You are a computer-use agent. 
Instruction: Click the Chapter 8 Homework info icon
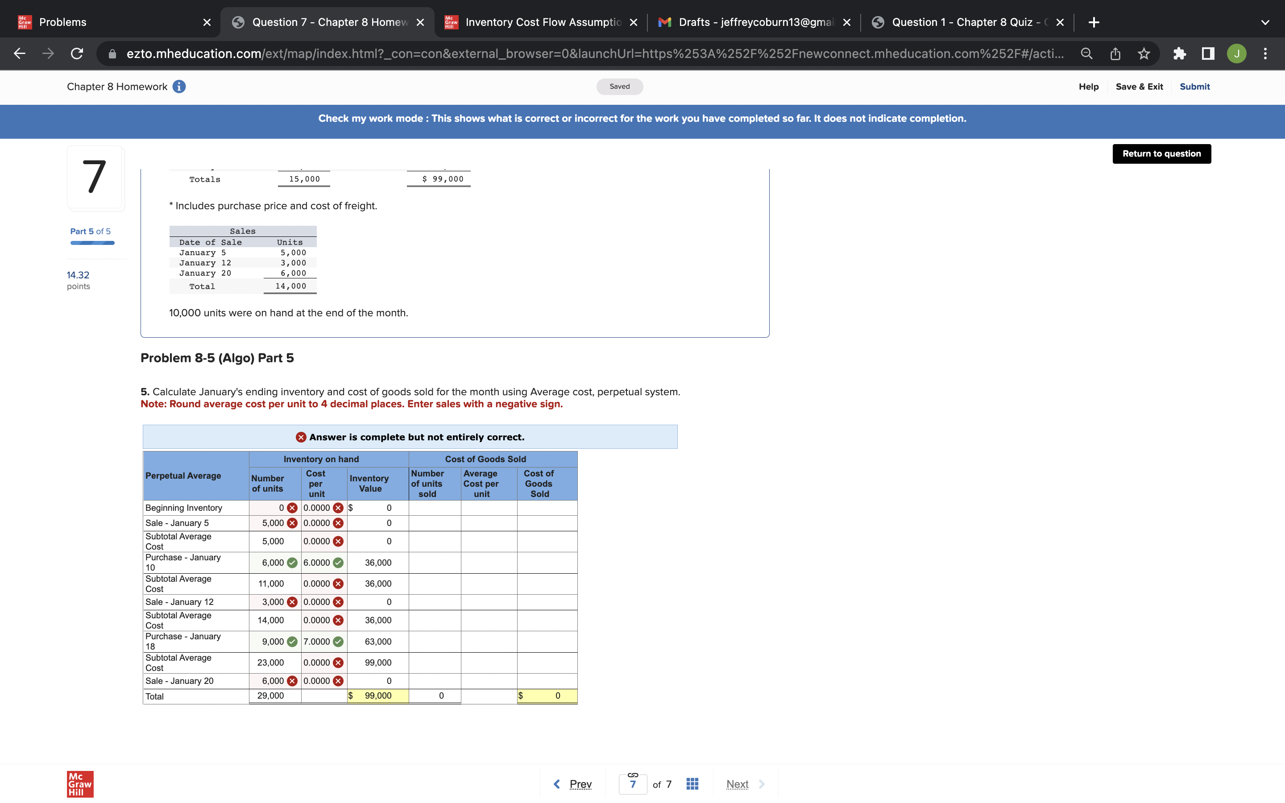(x=179, y=87)
